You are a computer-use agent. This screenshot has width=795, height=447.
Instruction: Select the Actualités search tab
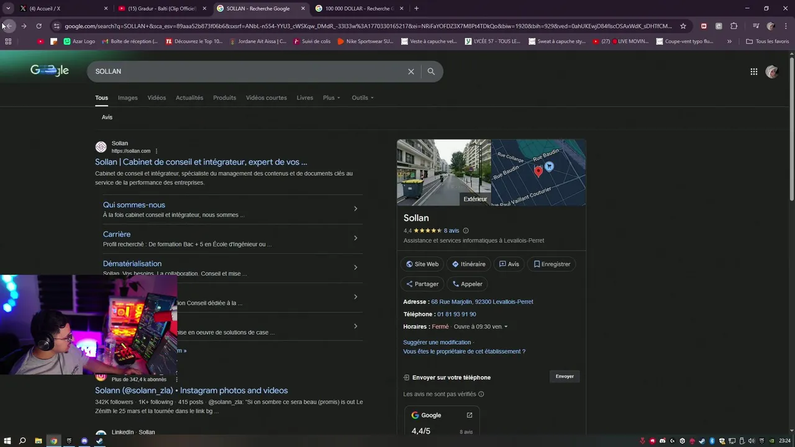coord(189,98)
